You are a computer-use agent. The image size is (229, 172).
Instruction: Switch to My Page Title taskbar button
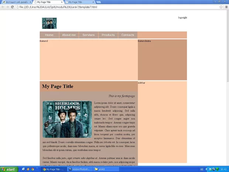54,169
